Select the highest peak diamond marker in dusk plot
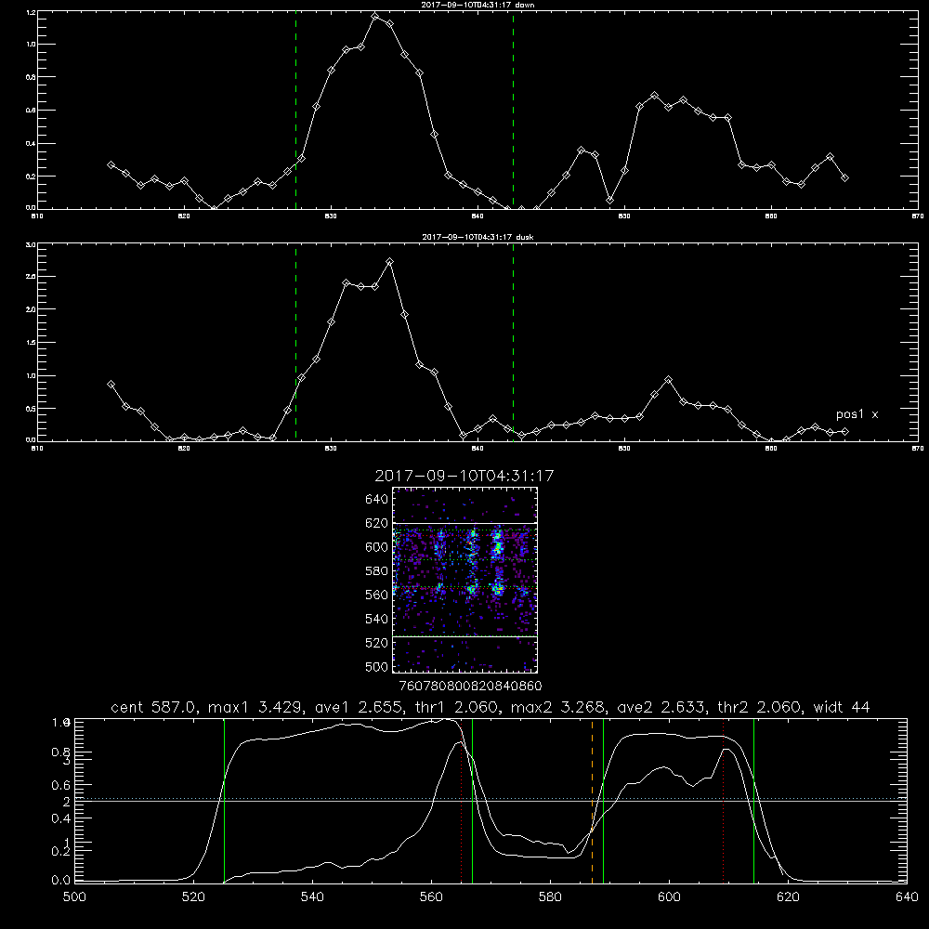929x929 pixels. (389, 261)
